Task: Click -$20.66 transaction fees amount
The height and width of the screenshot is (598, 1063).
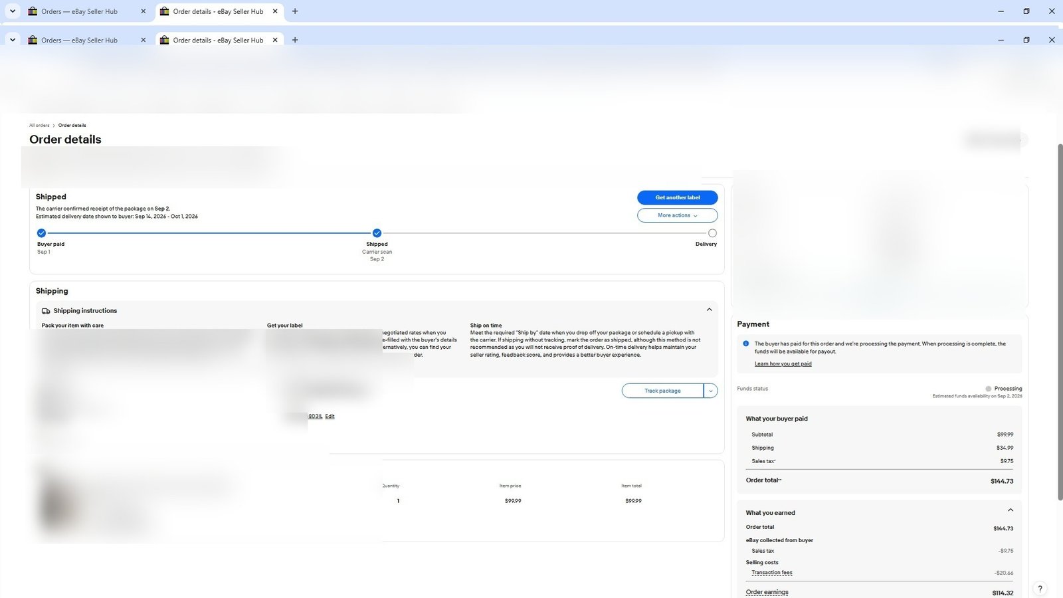Action: pos(1004,573)
